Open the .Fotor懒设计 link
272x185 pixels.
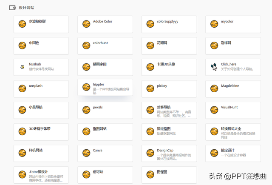click(39, 172)
